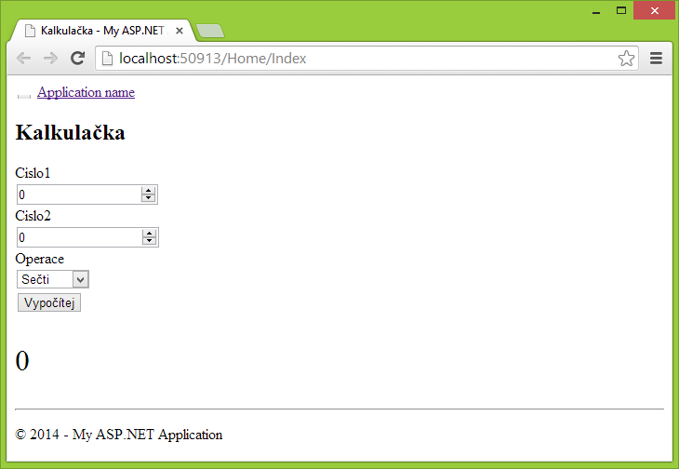Focus the Cislo1 number field

(87, 194)
